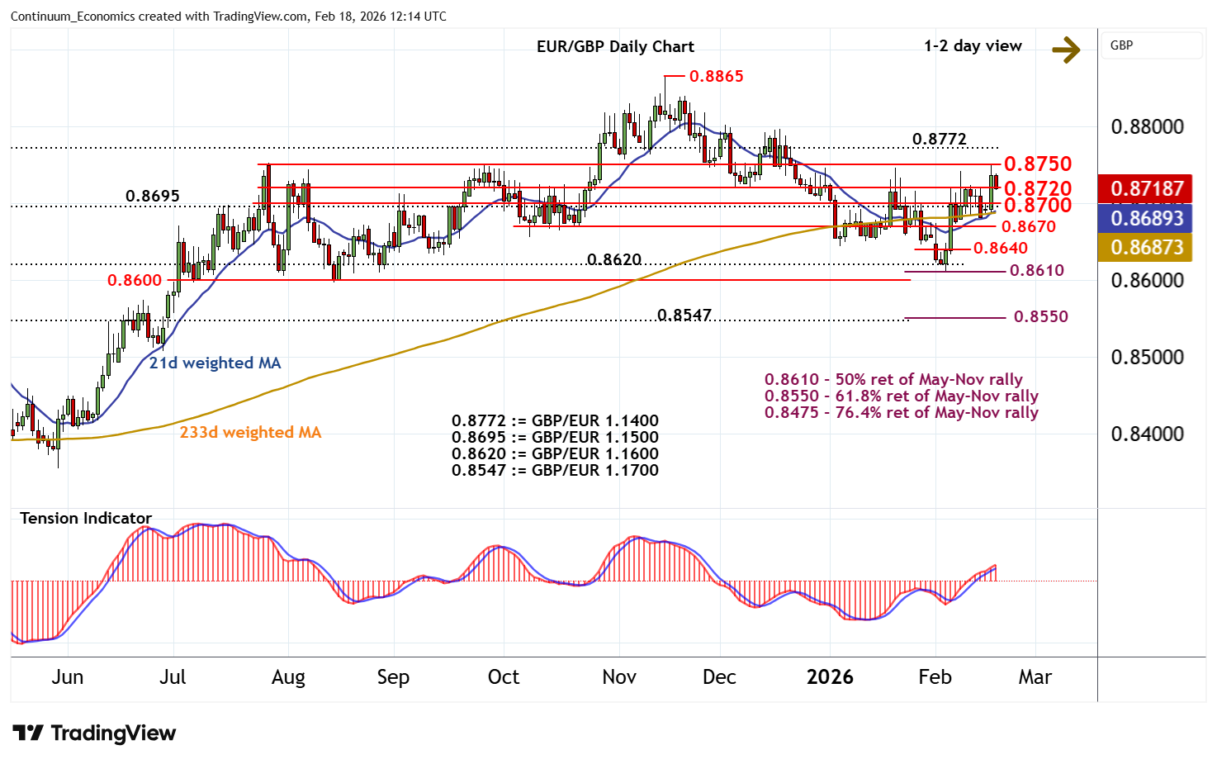Click the TradingView logo icon
Viewport: 1217px width, 764px height.
point(28,733)
